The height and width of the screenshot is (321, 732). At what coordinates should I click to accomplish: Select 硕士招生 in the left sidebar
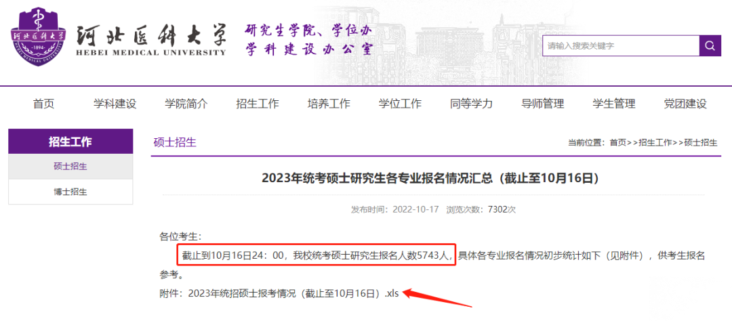pyautogui.click(x=70, y=167)
